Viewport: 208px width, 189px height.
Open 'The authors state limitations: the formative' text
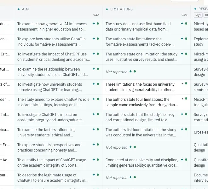pos(140,42)
